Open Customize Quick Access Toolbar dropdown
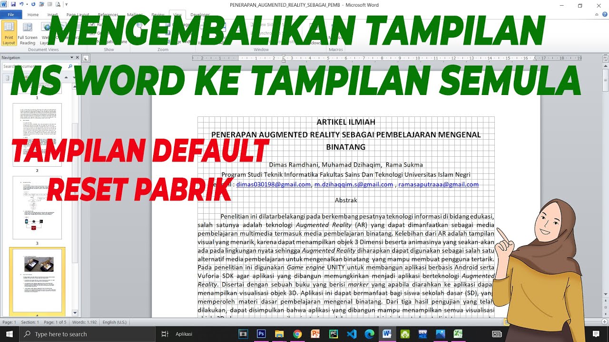This screenshot has width=609, height=342. click(x=66, y=5)
